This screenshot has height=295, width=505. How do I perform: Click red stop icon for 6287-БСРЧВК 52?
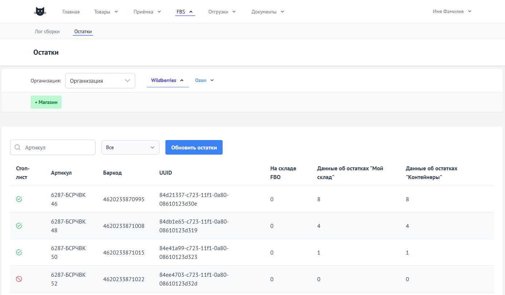[x=19, y=279]
